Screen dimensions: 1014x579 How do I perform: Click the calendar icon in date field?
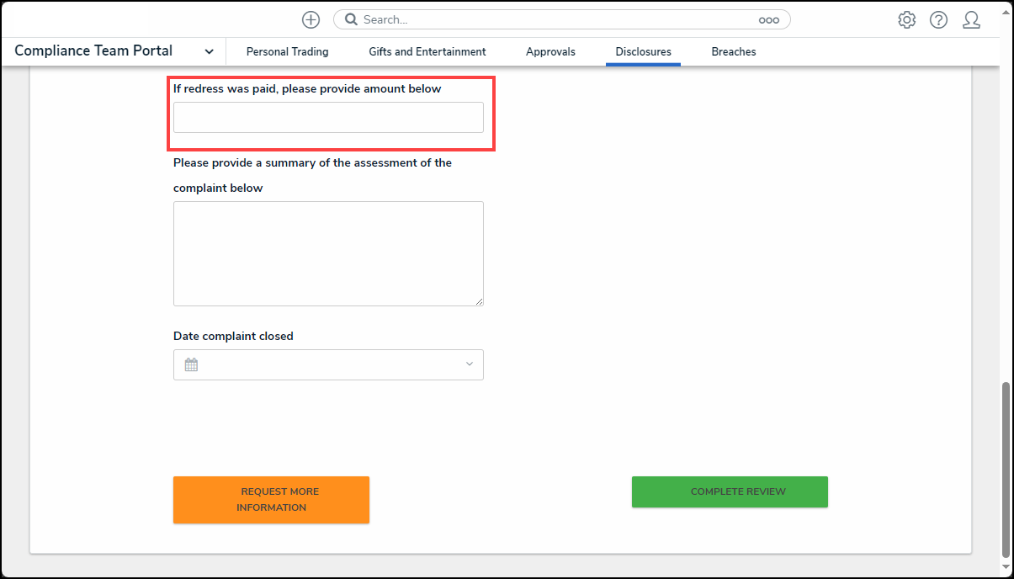(x=191, y=364)
